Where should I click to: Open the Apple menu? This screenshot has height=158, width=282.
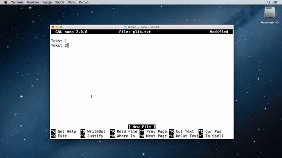coord(6,2)
